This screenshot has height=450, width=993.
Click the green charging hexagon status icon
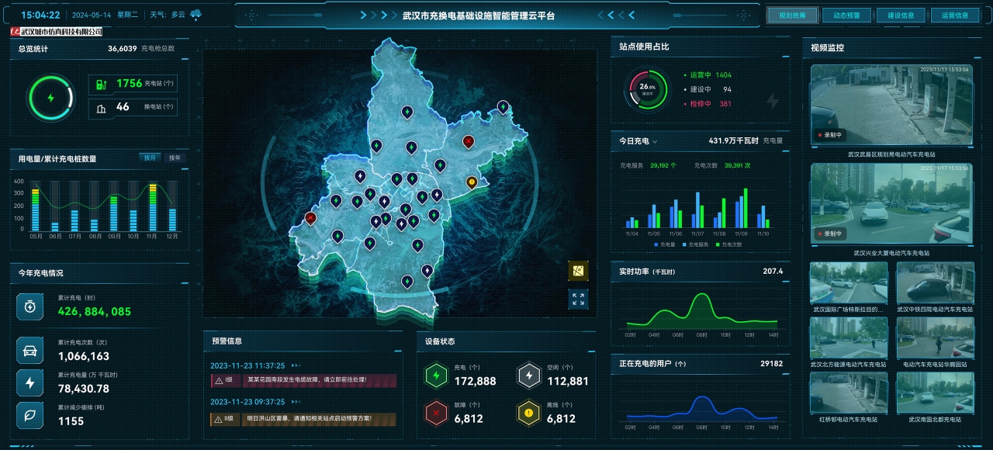pyautogui.click(x=435, y=376)
